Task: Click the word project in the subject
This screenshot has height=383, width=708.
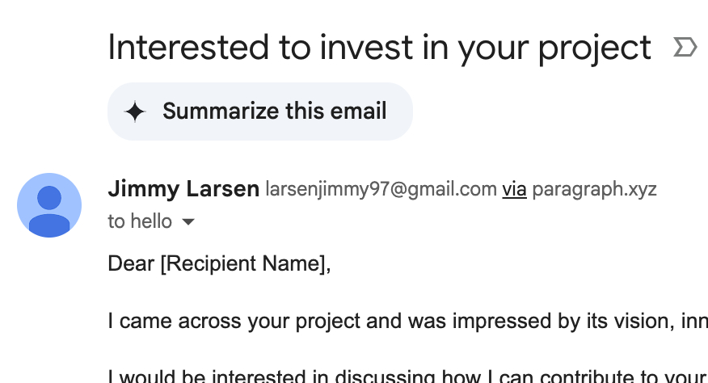Action: (595, 48)
